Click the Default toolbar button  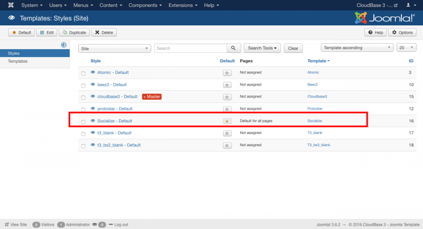22,32
